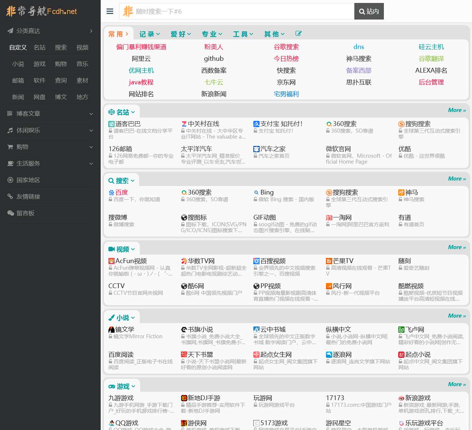Open the github quick link

214,59
